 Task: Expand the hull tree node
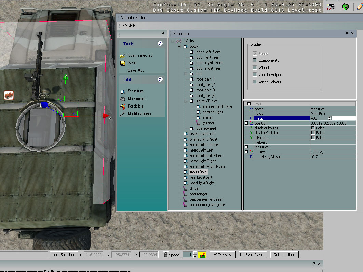click(186, 74)
